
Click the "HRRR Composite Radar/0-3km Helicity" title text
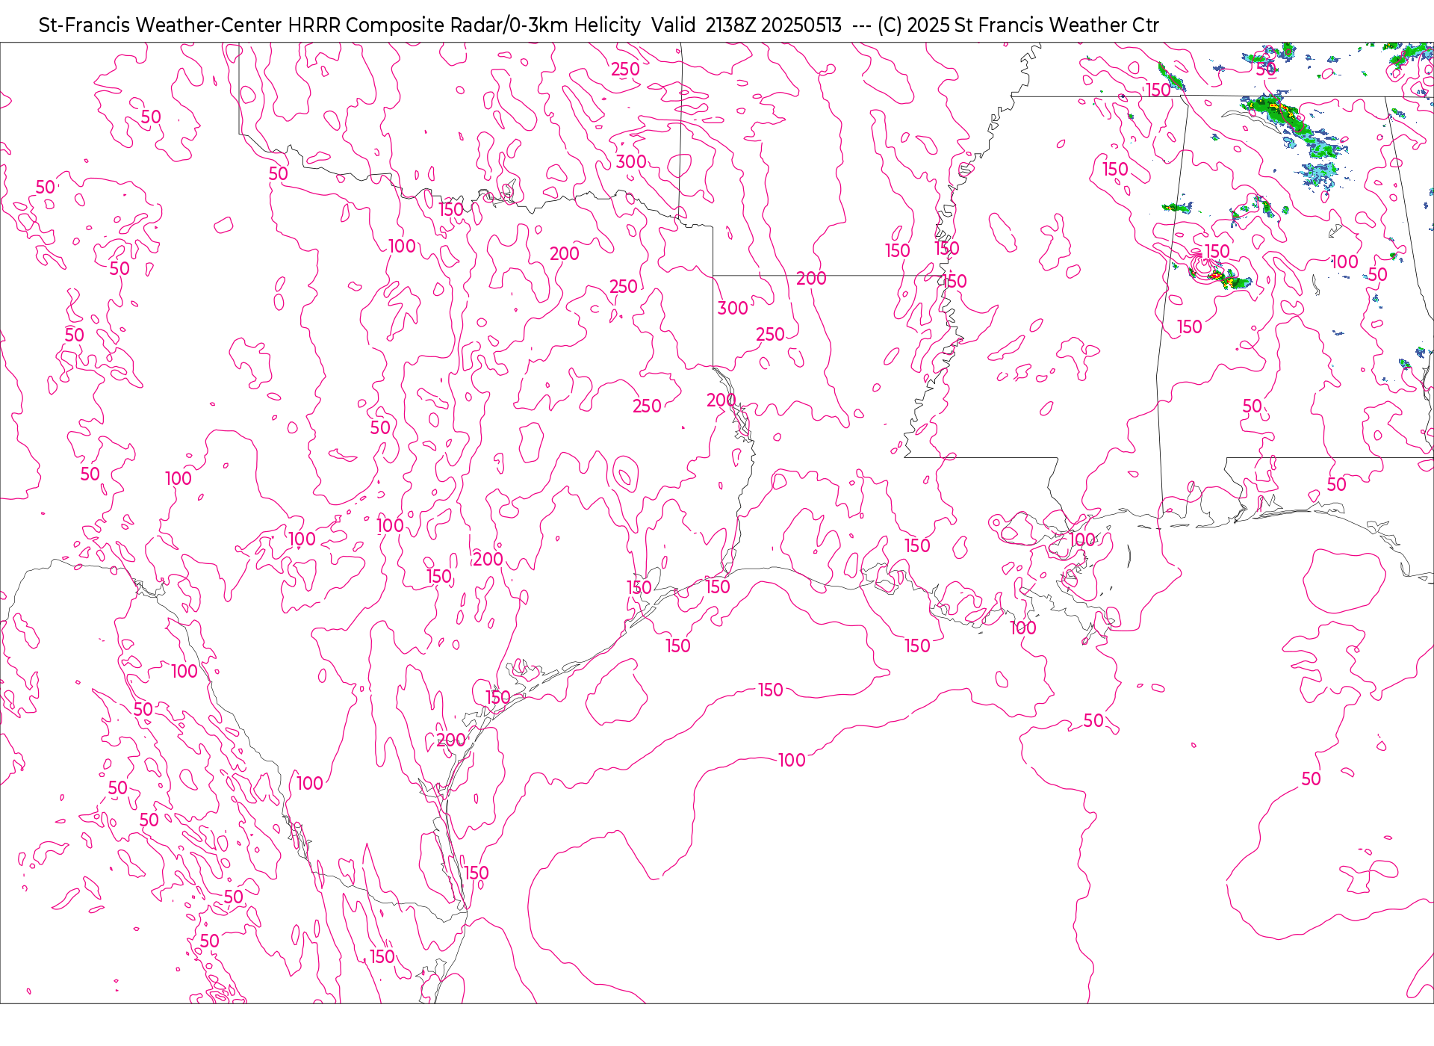464,25
